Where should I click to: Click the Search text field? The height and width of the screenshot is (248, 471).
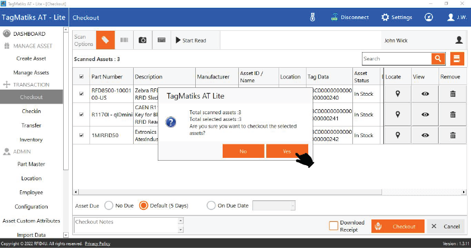(x=395, y=59)
